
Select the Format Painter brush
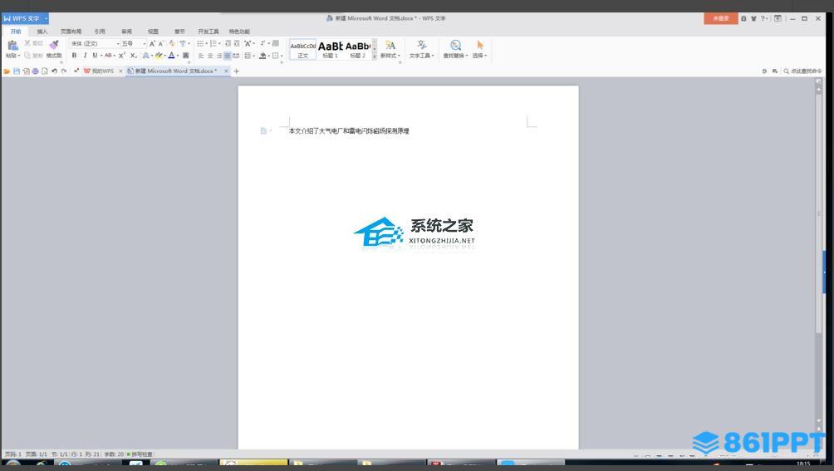54,45
